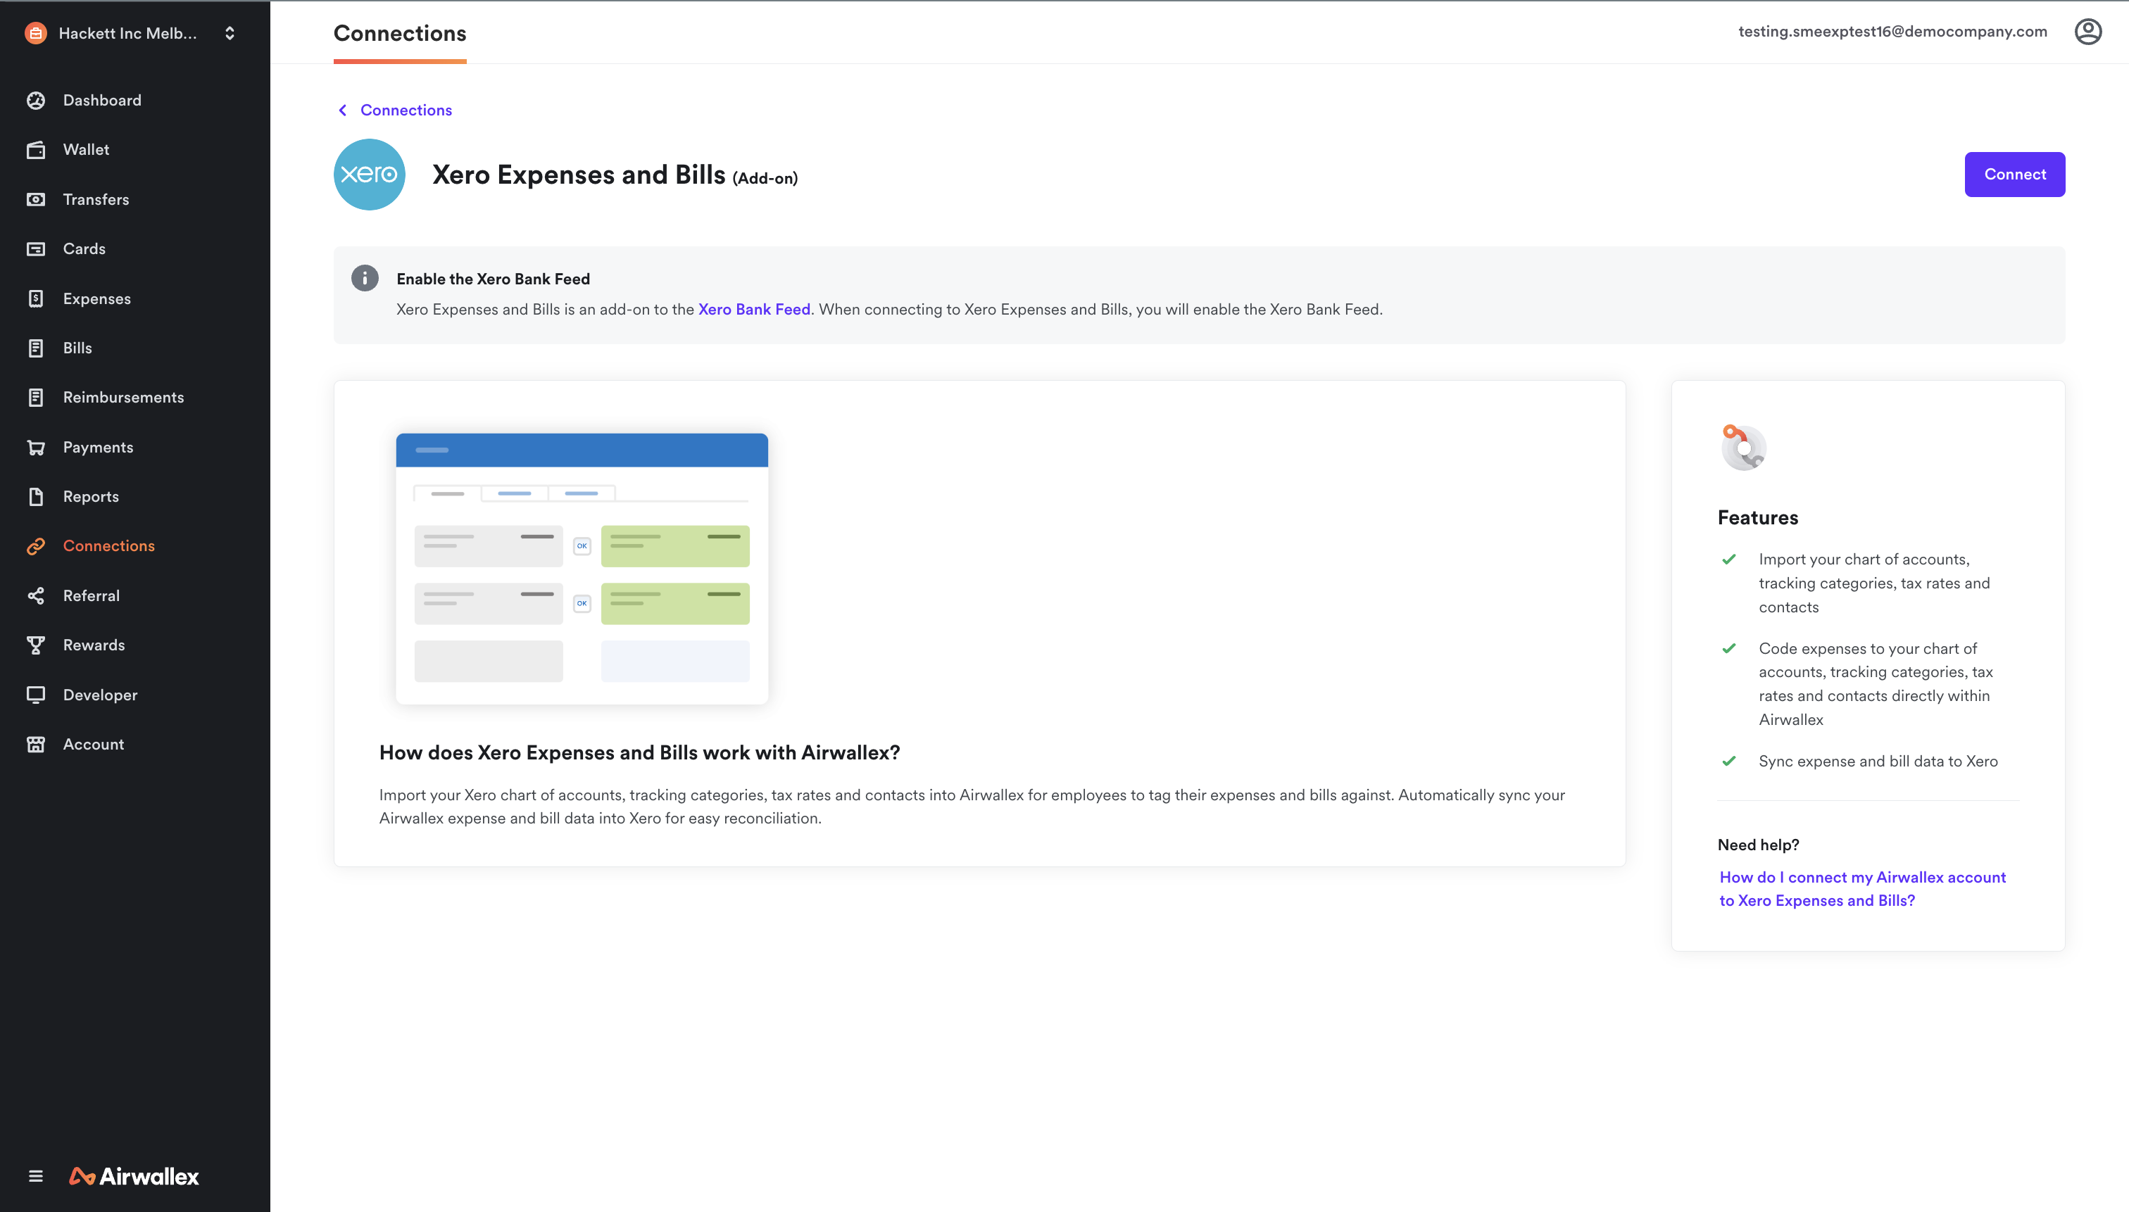Go to Wallet section
Screen dimensions: 2129x1212
(x=86, y=150)
